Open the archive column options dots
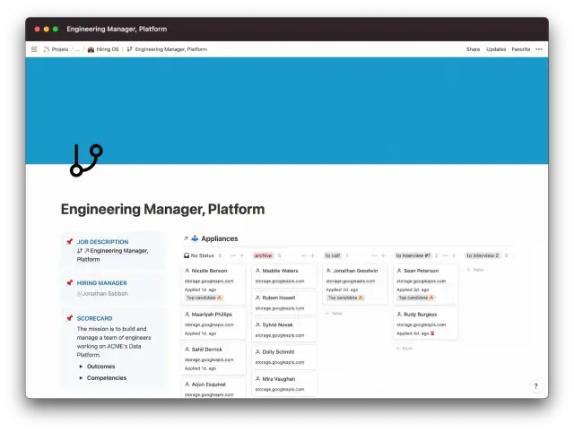 coord(304,255)
